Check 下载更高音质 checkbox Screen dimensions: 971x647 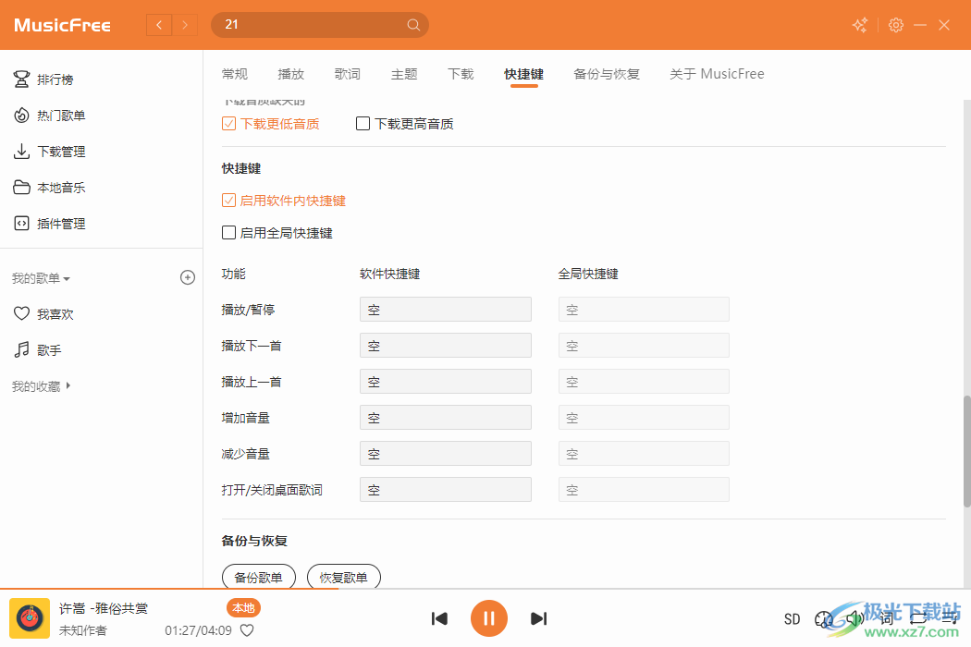363,123
